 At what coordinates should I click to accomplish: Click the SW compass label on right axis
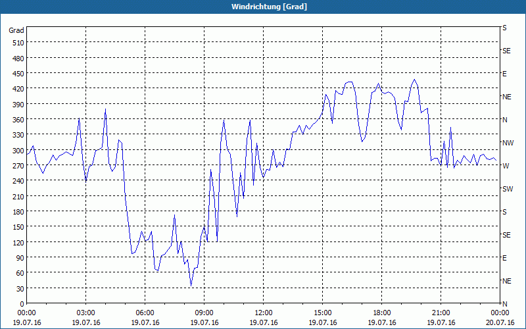pyautogui.click(x=508, y=189)
